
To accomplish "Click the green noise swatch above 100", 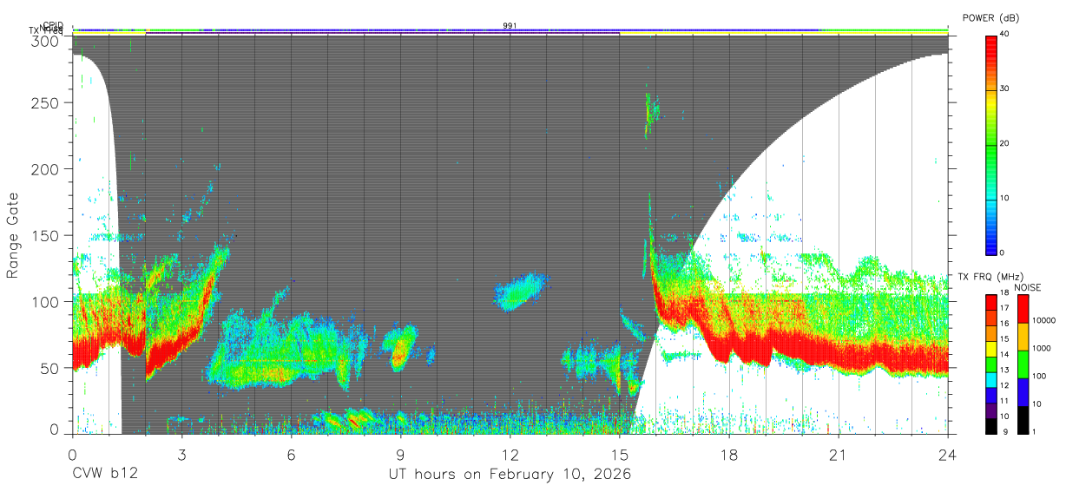I will 1023,364.
